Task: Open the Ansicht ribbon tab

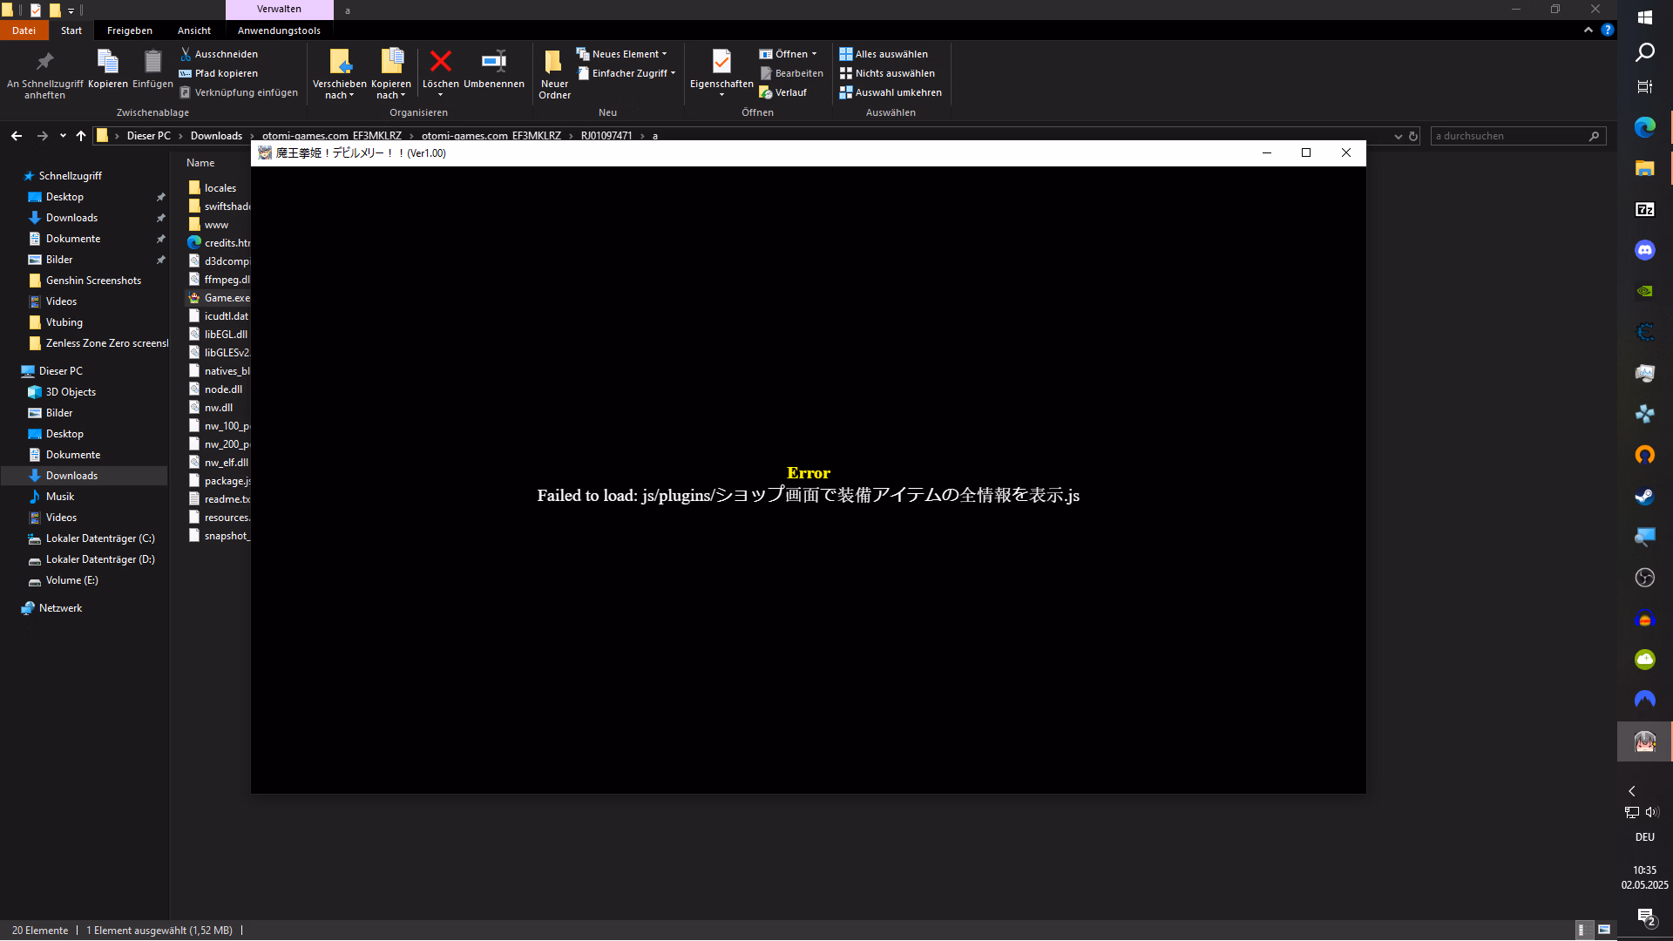Action: click(x=193, y=30)
